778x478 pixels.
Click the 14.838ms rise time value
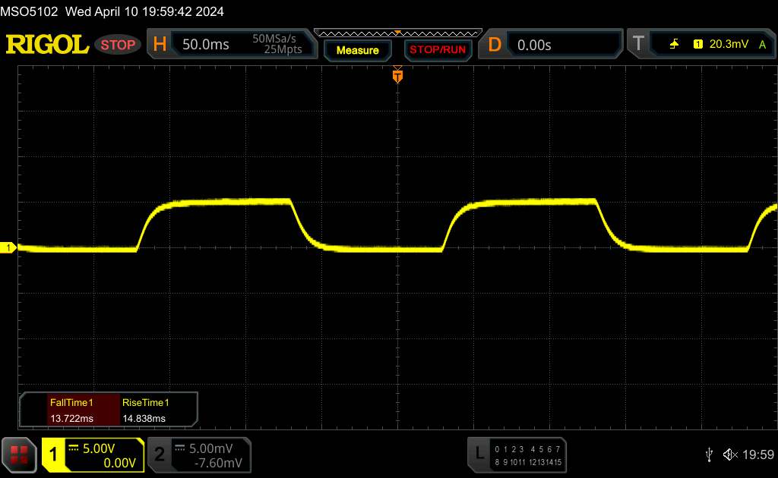pos(144,419)
